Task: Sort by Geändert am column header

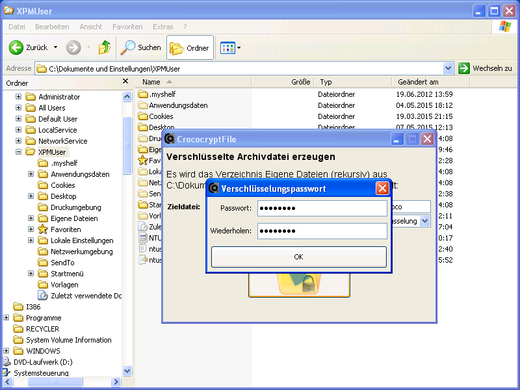Action: (431, 82)
